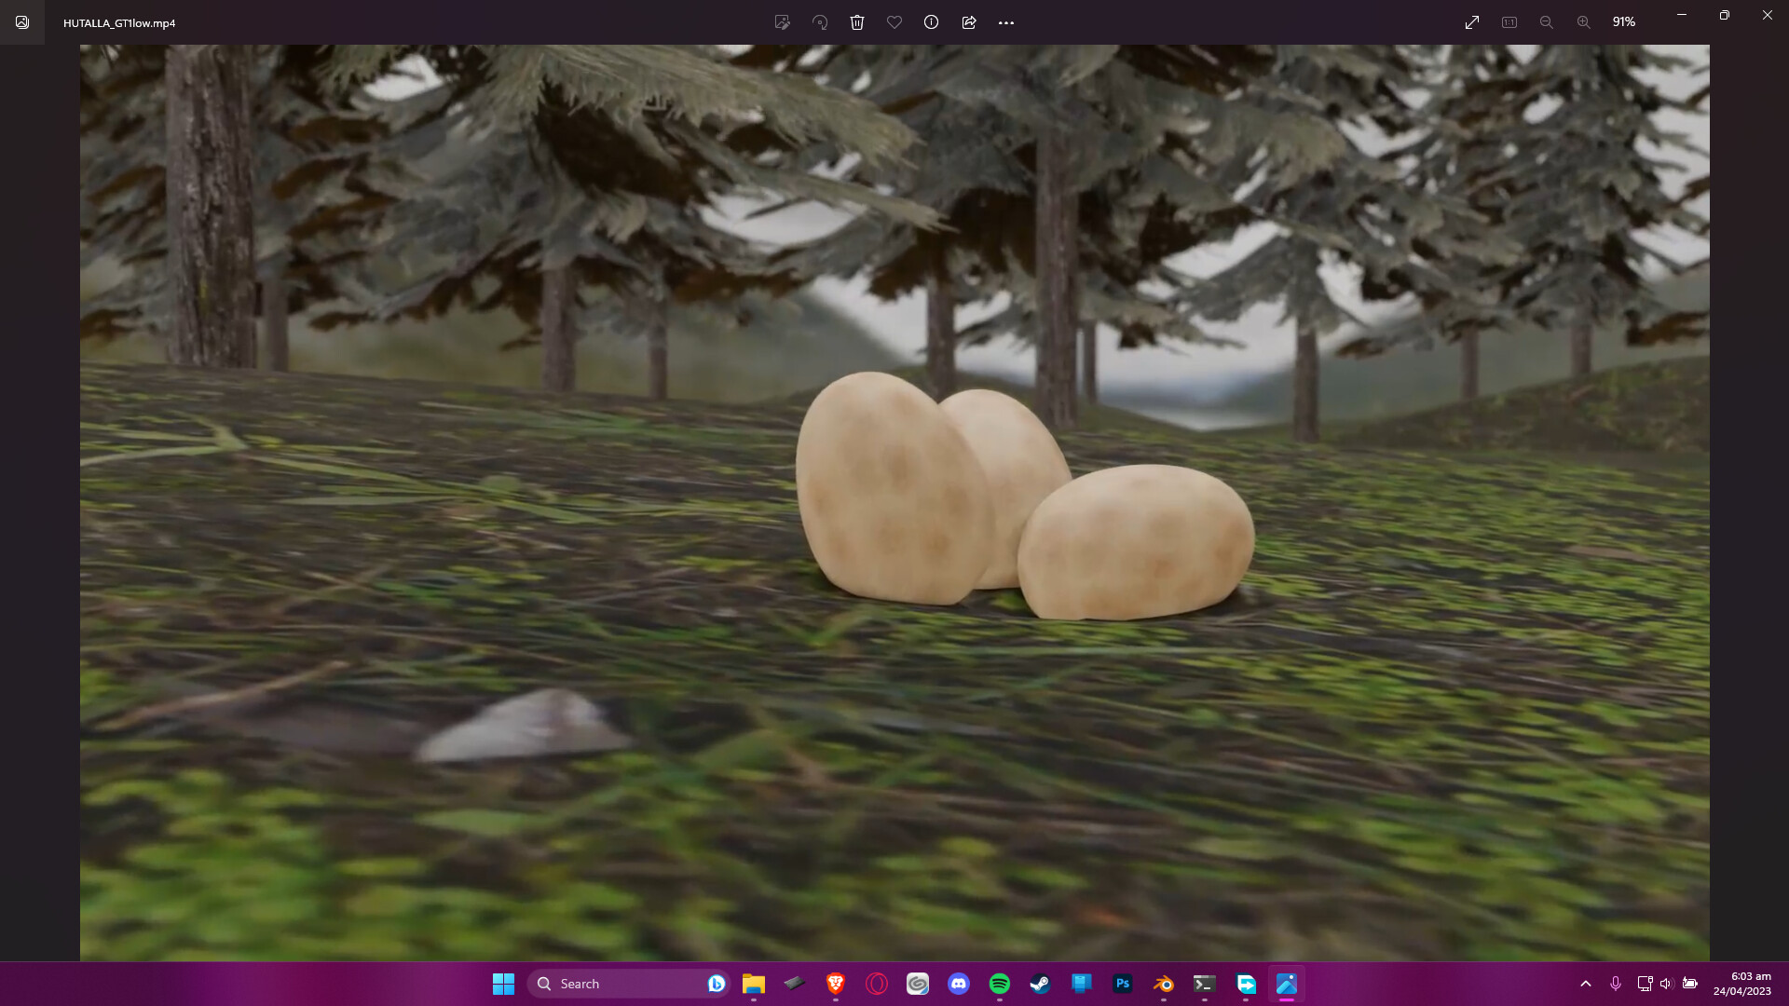
Task: Toggle the microphone in the system tray
Action: tap(1617, 983)
